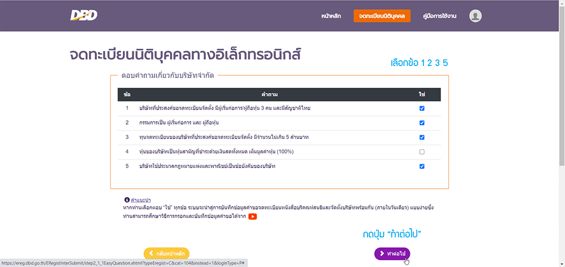This screenshot has width=565, height=267.
Task: Click the info icon beside คำแนะนำ
Action: 127,200
